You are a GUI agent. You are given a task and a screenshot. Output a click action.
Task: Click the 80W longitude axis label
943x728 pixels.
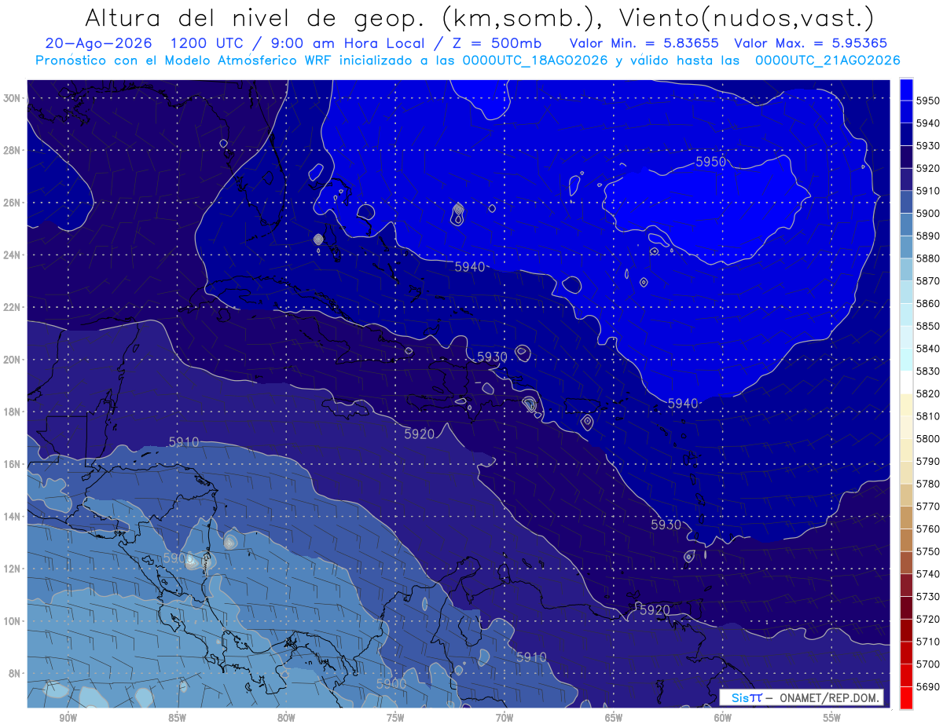[286, 719]
